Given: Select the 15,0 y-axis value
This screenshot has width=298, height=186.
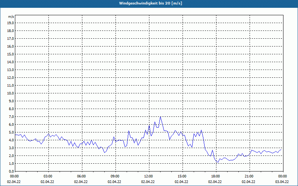Looking at the screenshot, I should pos(10,54).
